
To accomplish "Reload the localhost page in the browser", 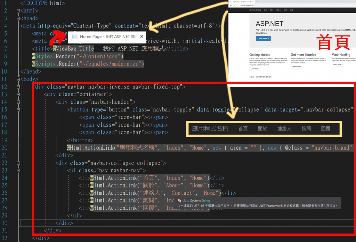I will click(237, 6).
